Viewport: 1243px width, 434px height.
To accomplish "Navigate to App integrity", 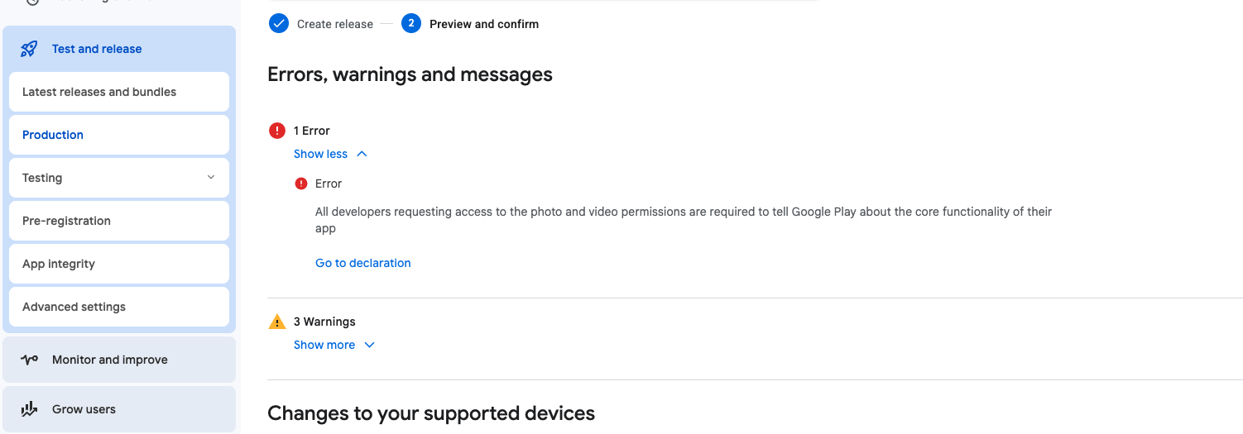I will tap(59, 264).
